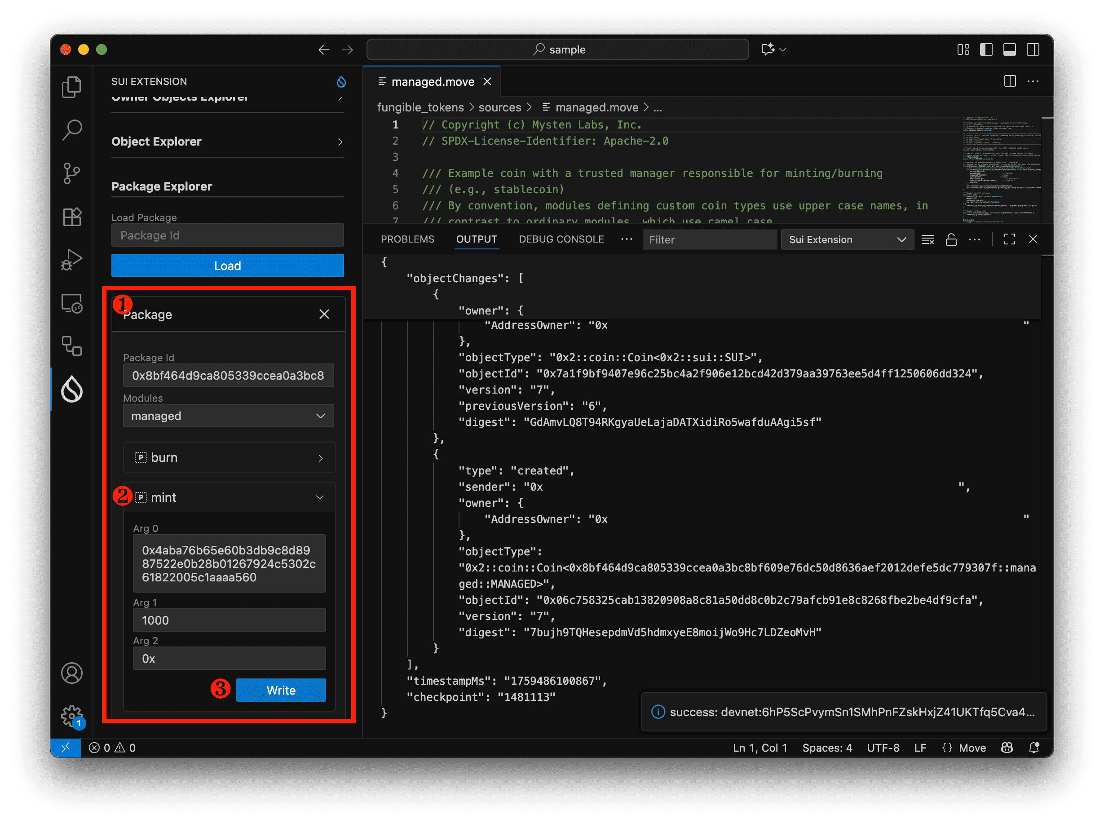
Task: Open the Extensions view
Action: [72, 216]
